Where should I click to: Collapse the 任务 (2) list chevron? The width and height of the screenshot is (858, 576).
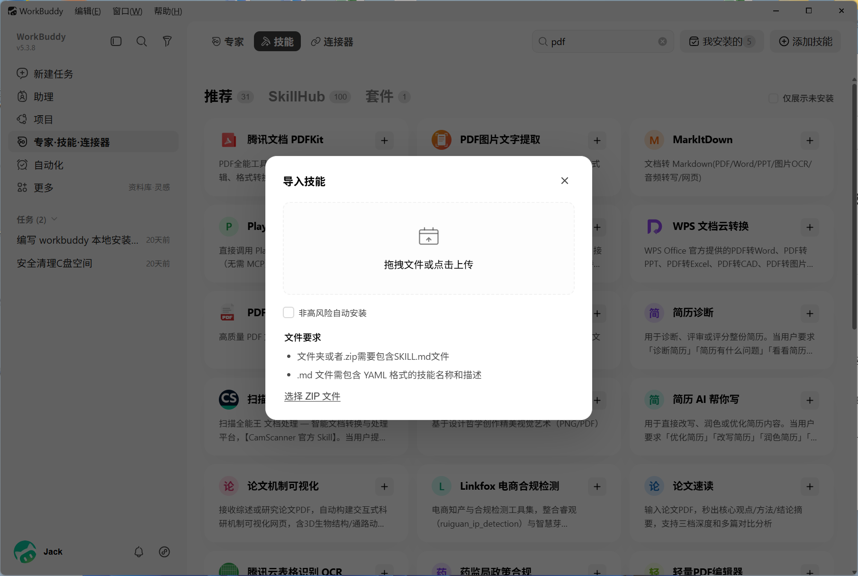54,219
